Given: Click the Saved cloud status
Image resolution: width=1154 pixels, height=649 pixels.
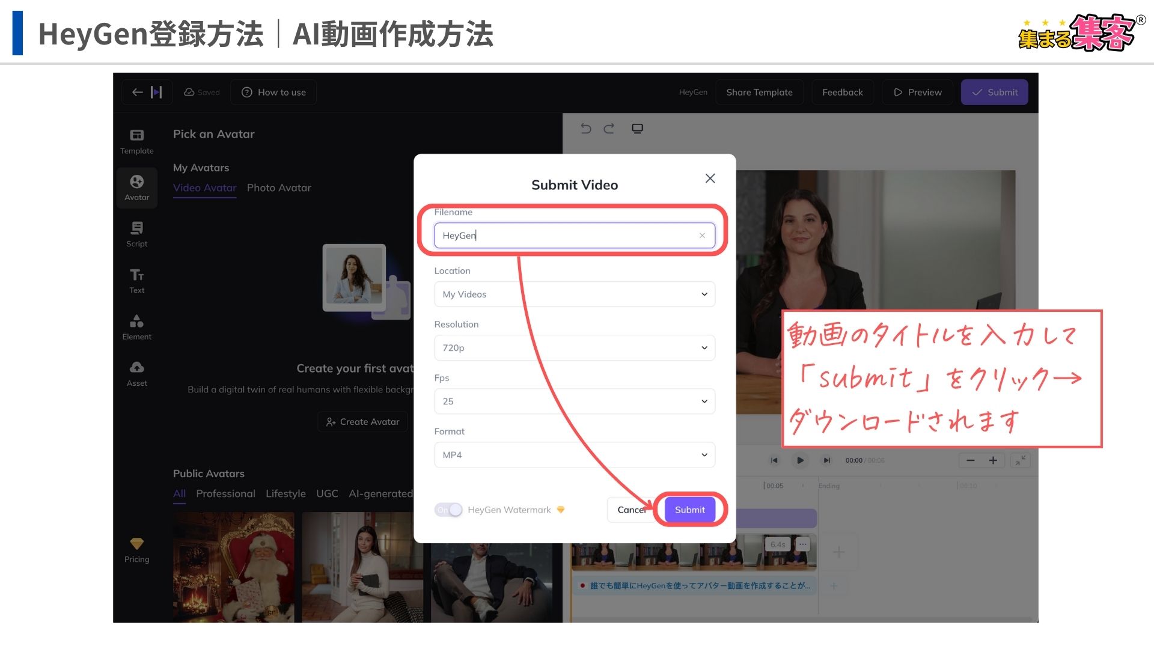Looking at the screenshot, I should pos(202,92).
